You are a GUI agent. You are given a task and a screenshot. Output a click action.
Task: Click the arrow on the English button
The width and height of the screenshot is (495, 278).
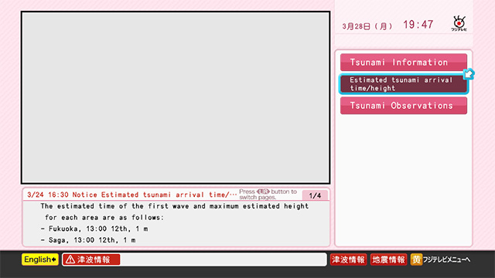point(54,259)
